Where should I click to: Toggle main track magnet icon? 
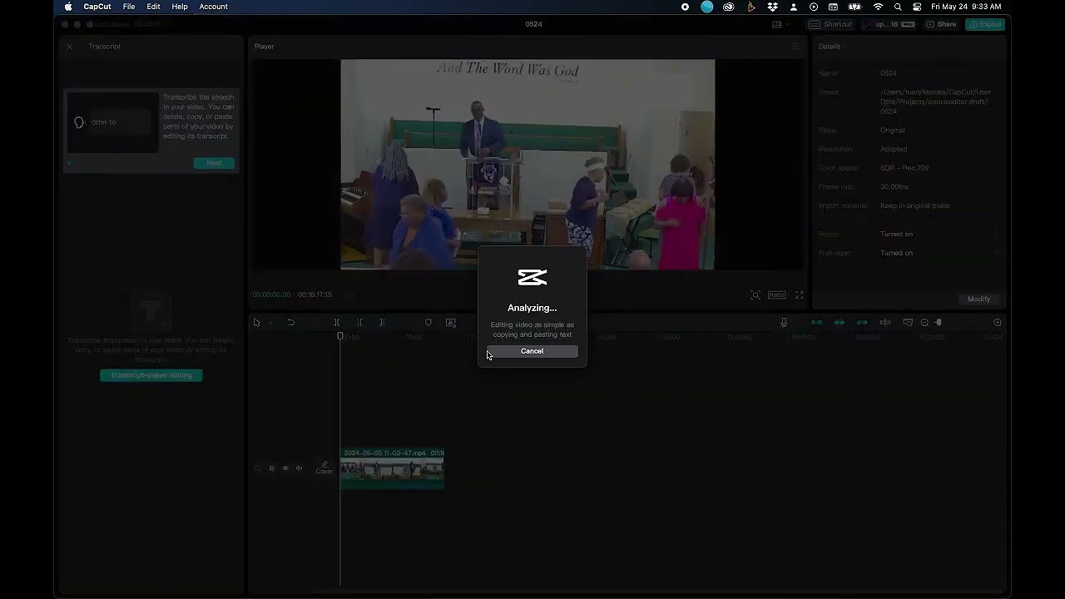[x=817, y=323]
